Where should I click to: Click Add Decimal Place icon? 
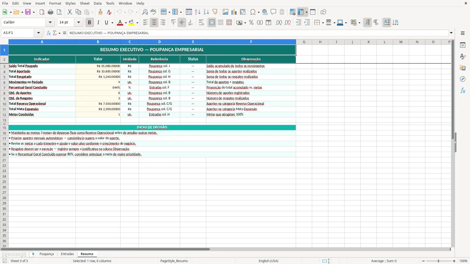pyautogui.click(x=279, y=23)
